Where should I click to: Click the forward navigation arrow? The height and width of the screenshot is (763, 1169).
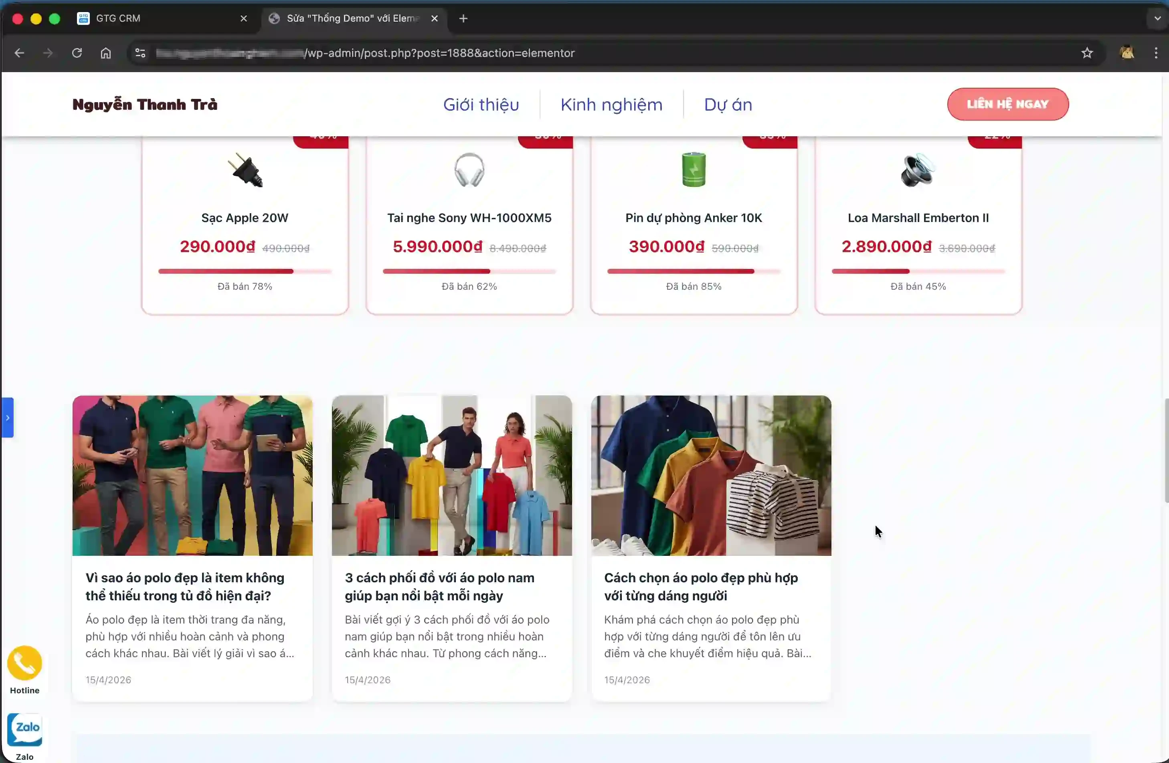pos(48,53)
